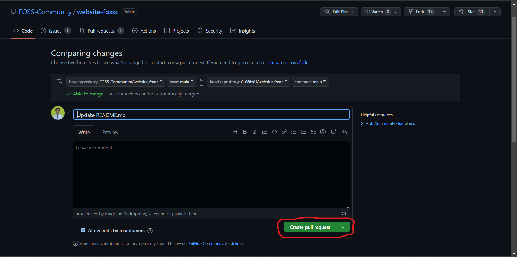Click the user avatar thumbnail
The image size is (517, 257).
click(x=58, y=113)
